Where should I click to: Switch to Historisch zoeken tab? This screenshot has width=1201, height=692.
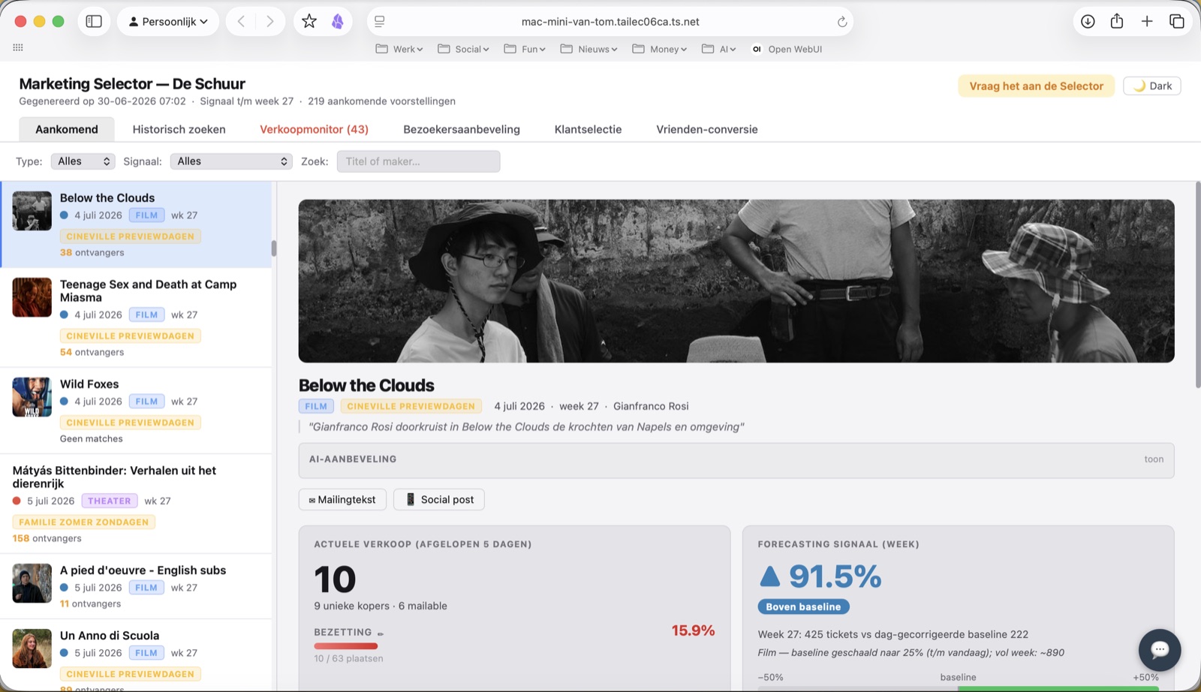tap(179, 129)
